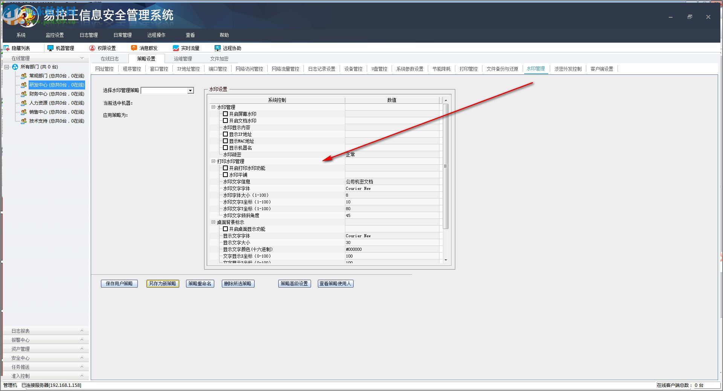Switch to the 运维管理 tab
This screenshot has height=391, width=723.
(x=183, y=59)
